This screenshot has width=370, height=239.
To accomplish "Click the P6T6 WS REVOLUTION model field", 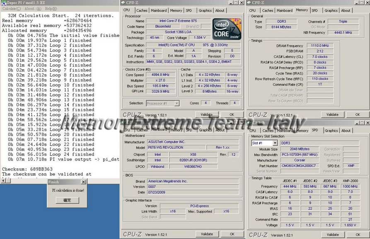I will tap(176, 147).
